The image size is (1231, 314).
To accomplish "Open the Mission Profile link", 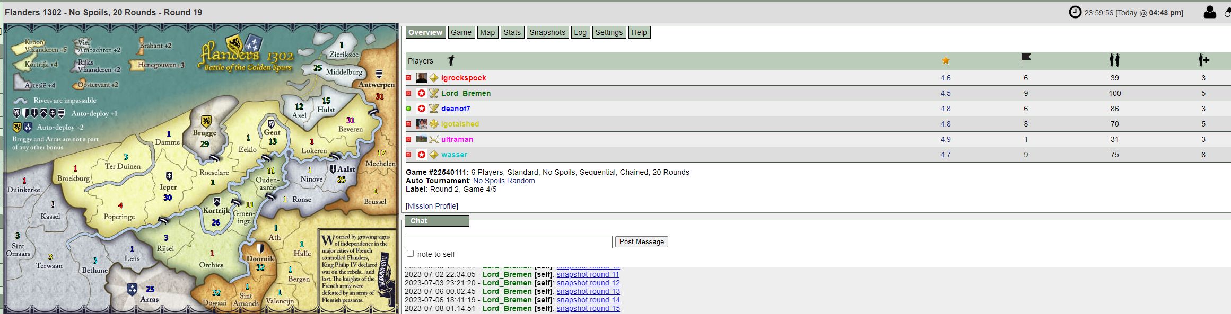I will (432, 206).
